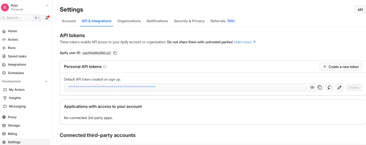Click the search magnifier icon
Image resolution: width=366 pixels, height=145 pixels.
coord(4,18)
